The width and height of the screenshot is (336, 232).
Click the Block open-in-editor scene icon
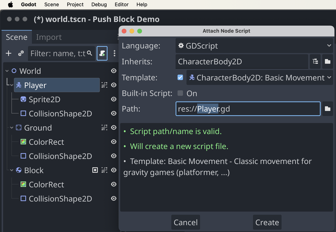(104, 170)
